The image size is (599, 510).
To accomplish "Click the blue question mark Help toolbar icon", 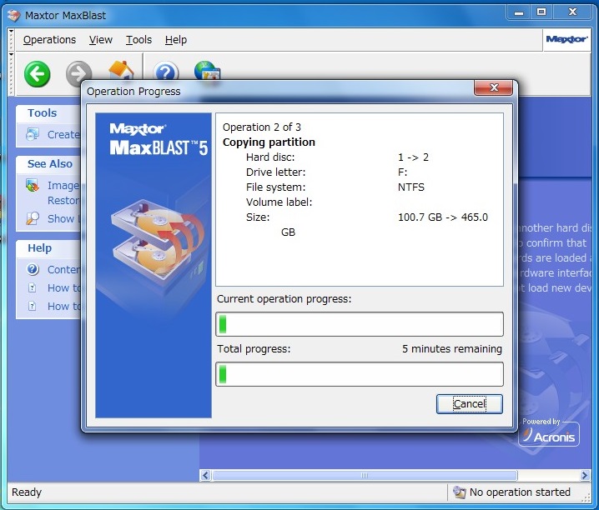I will point(166,71).
